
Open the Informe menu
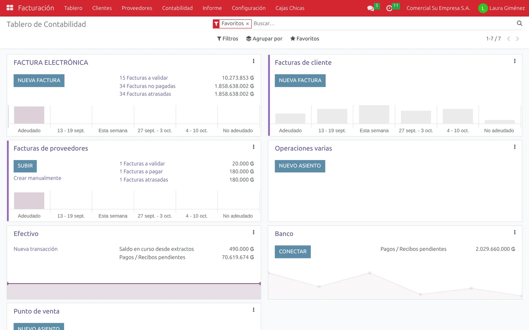pos(212,8)
